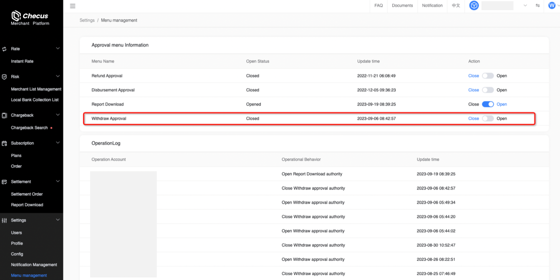Switch language to 中文
The width and height of the screenshot is (560, 280).
pos(456,5)
